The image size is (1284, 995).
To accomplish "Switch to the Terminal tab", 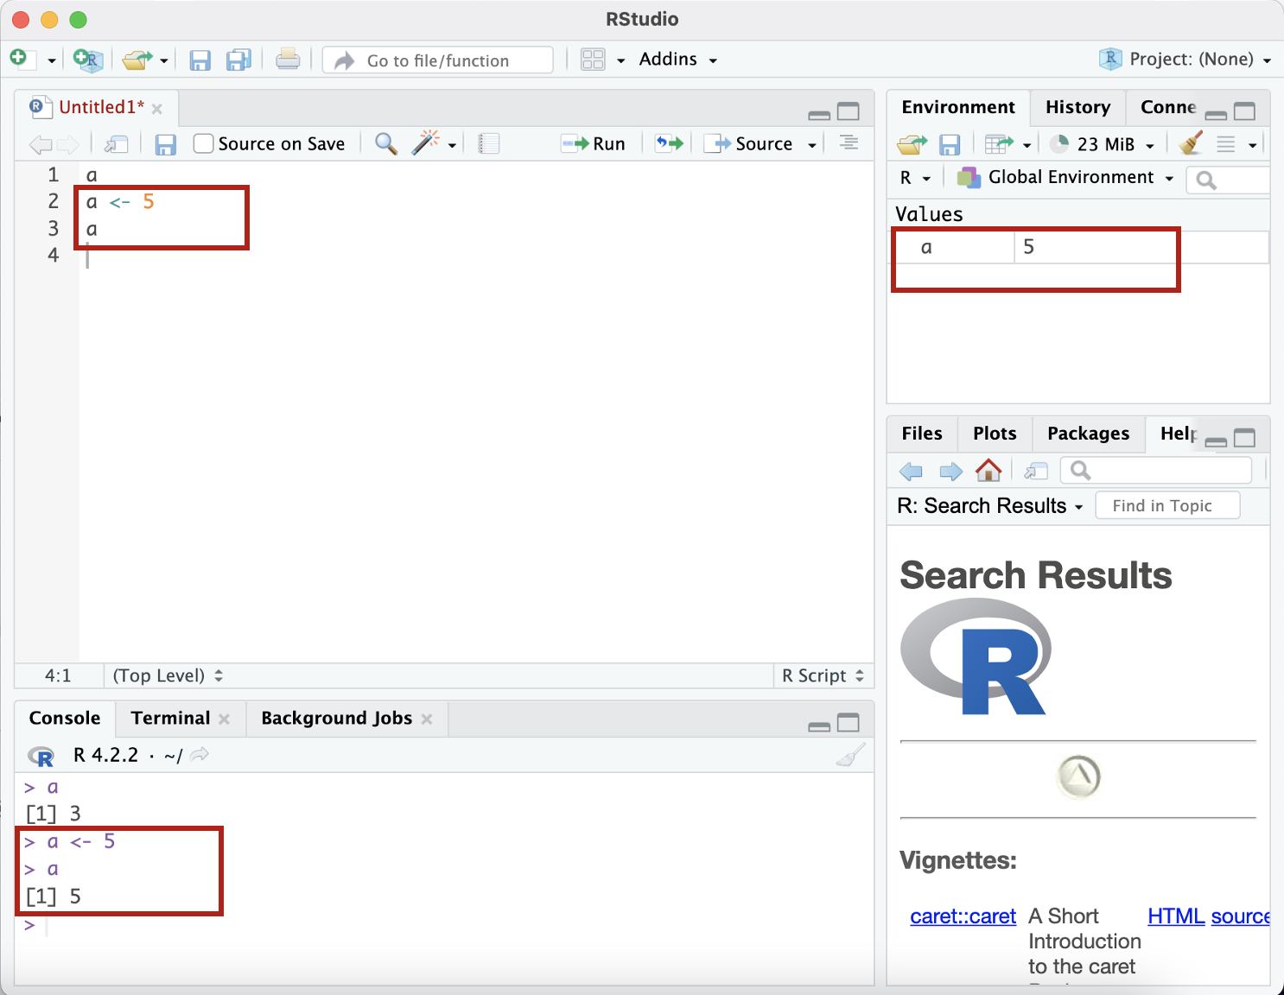I will pyautogui.click(x=171, y=719).
